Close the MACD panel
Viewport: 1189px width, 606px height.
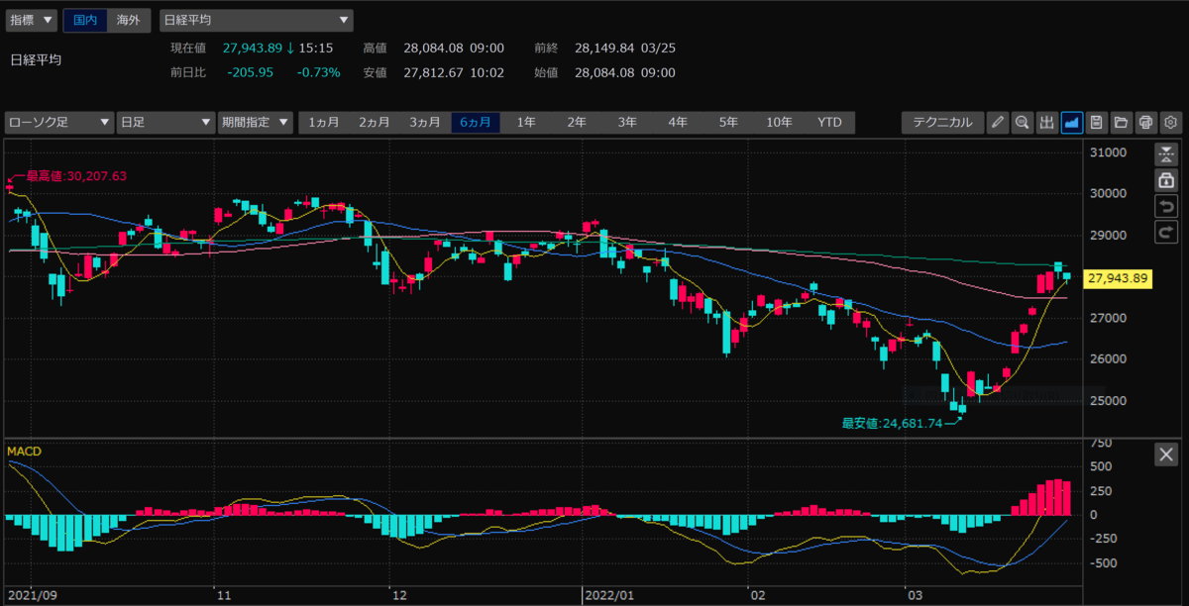pyautogui.click(x=1165, y=454)
